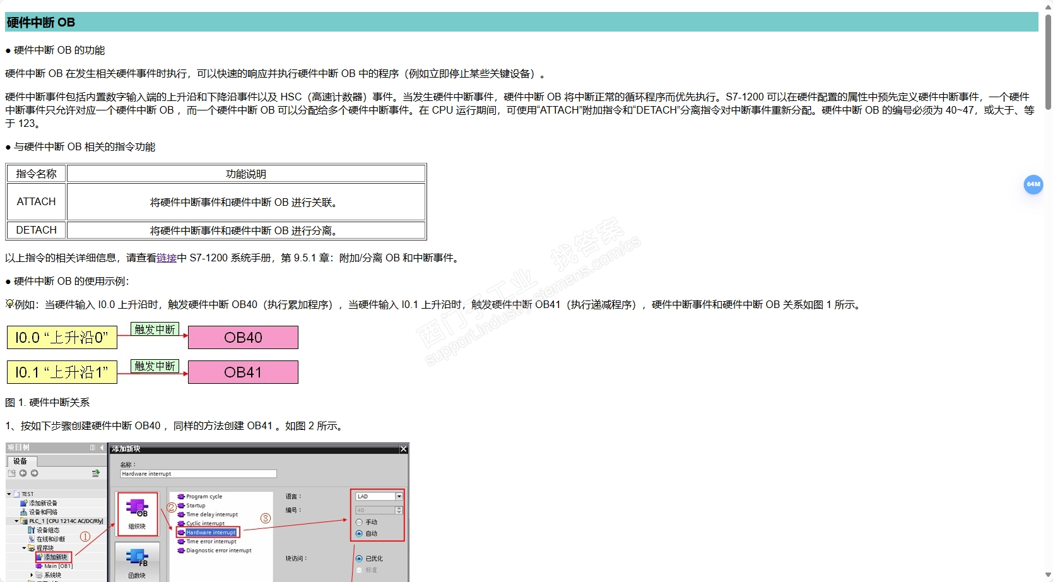The height and width of the screenshot is (582, 1053).
Task: Click the 硬件中断 OB page heading
Action: (41, 23)
